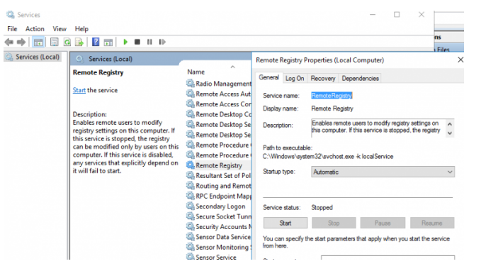This screenshot has width=481, height=271.
Task: Click the toolbar Export List icon
Action: click(x=79, y=42)
